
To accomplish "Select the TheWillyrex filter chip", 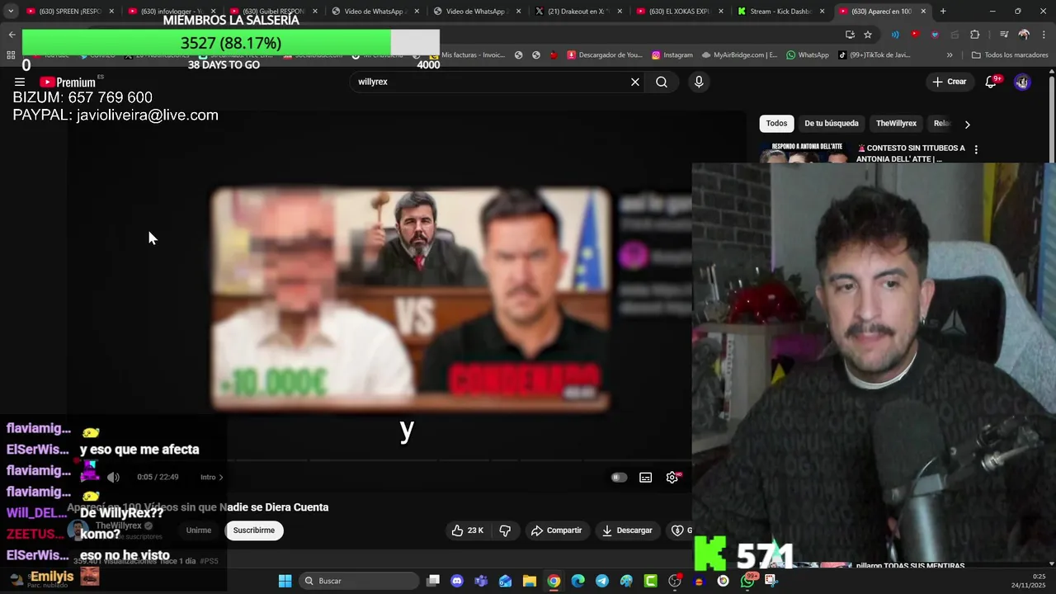I will point(896,123).
